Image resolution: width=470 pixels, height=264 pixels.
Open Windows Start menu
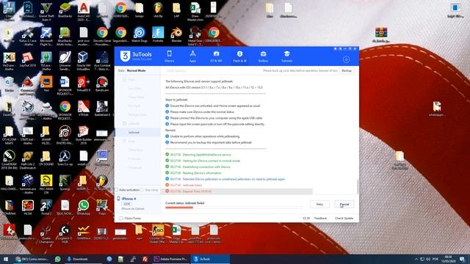(6, 259)
